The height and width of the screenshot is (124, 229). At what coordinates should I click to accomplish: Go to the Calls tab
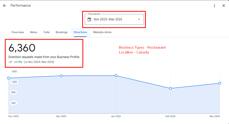(46, 32)
